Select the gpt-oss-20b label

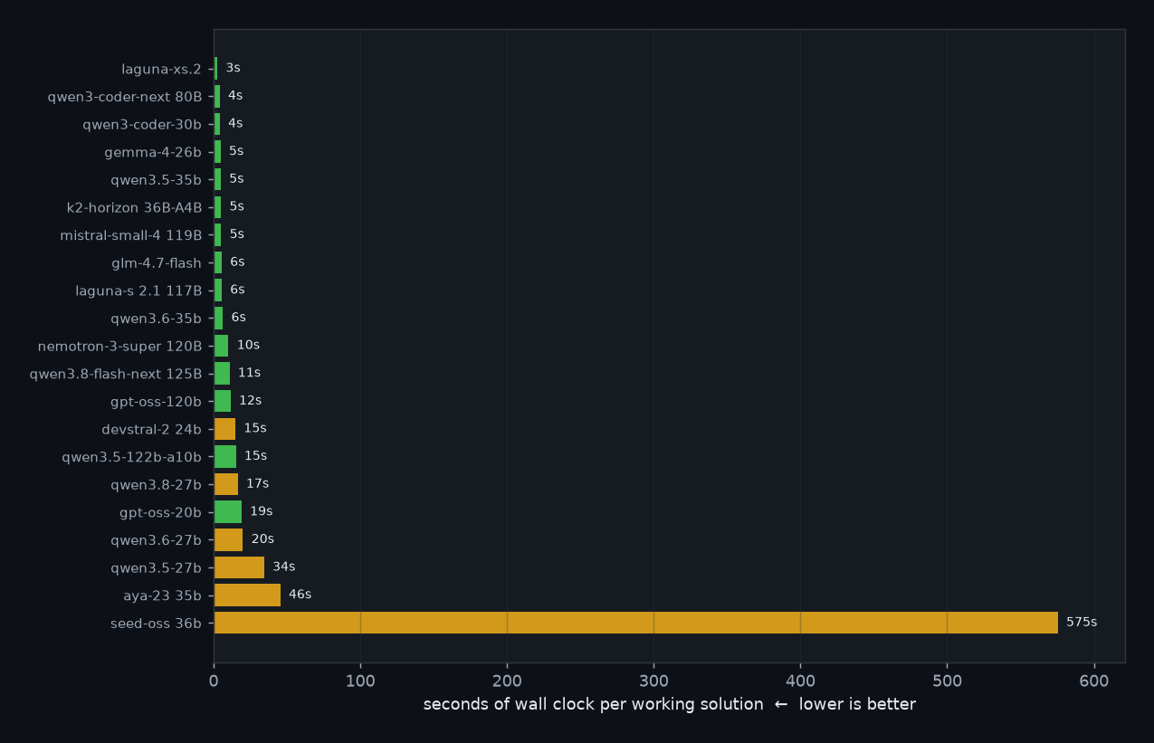[161, 513]
